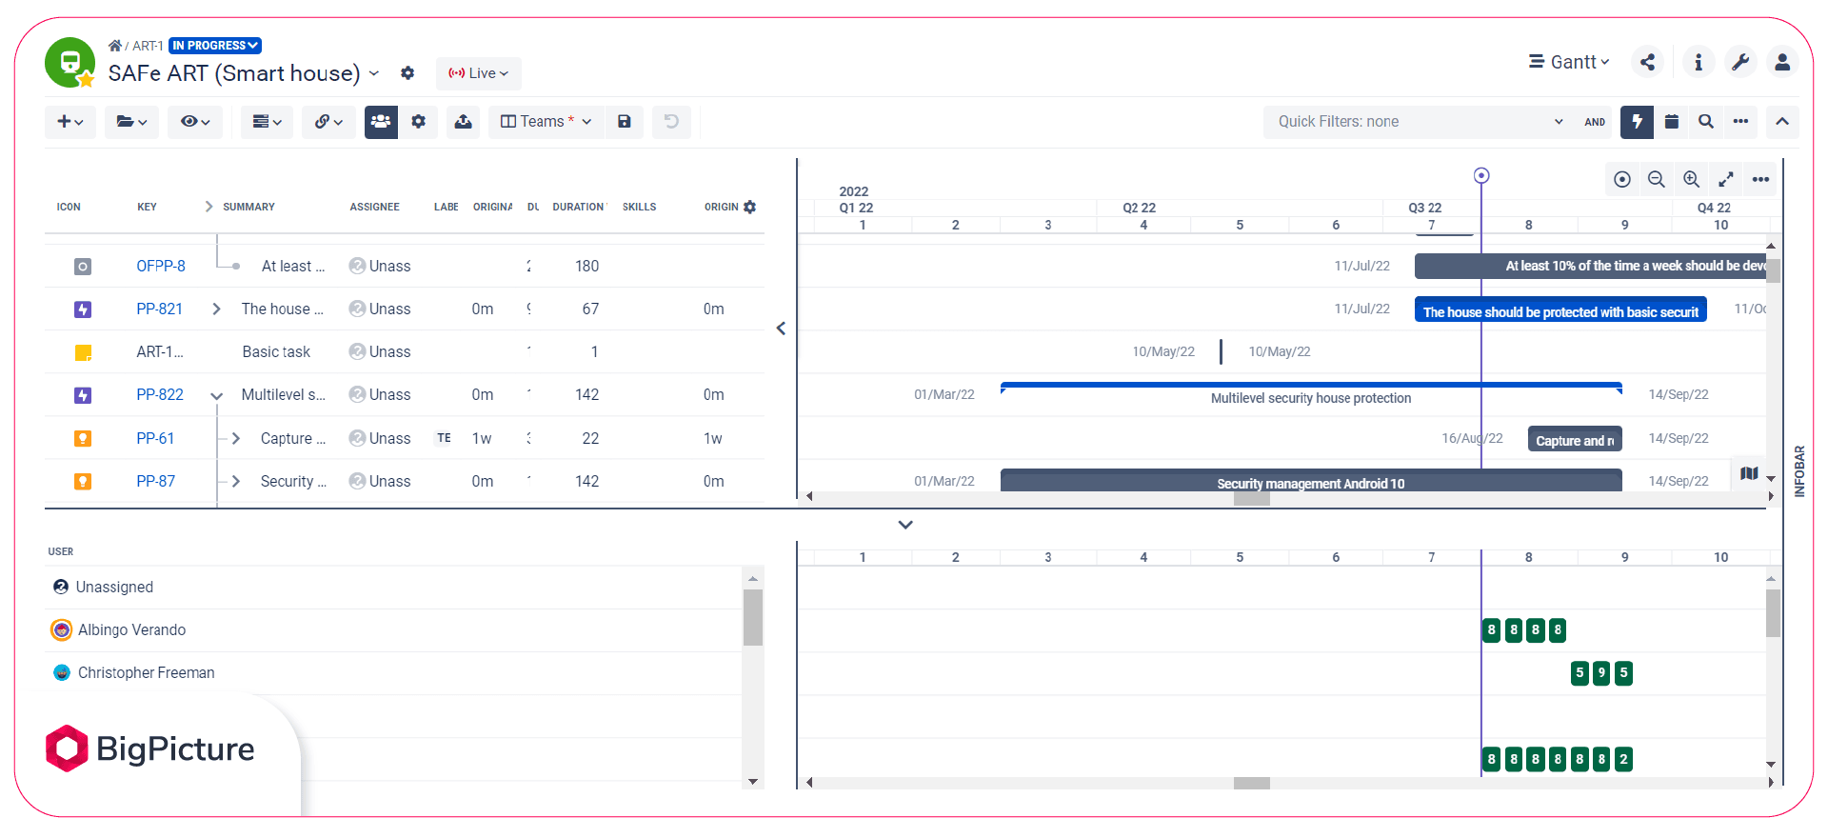Open the wrench administration icon

click(x=1740, y=63)
